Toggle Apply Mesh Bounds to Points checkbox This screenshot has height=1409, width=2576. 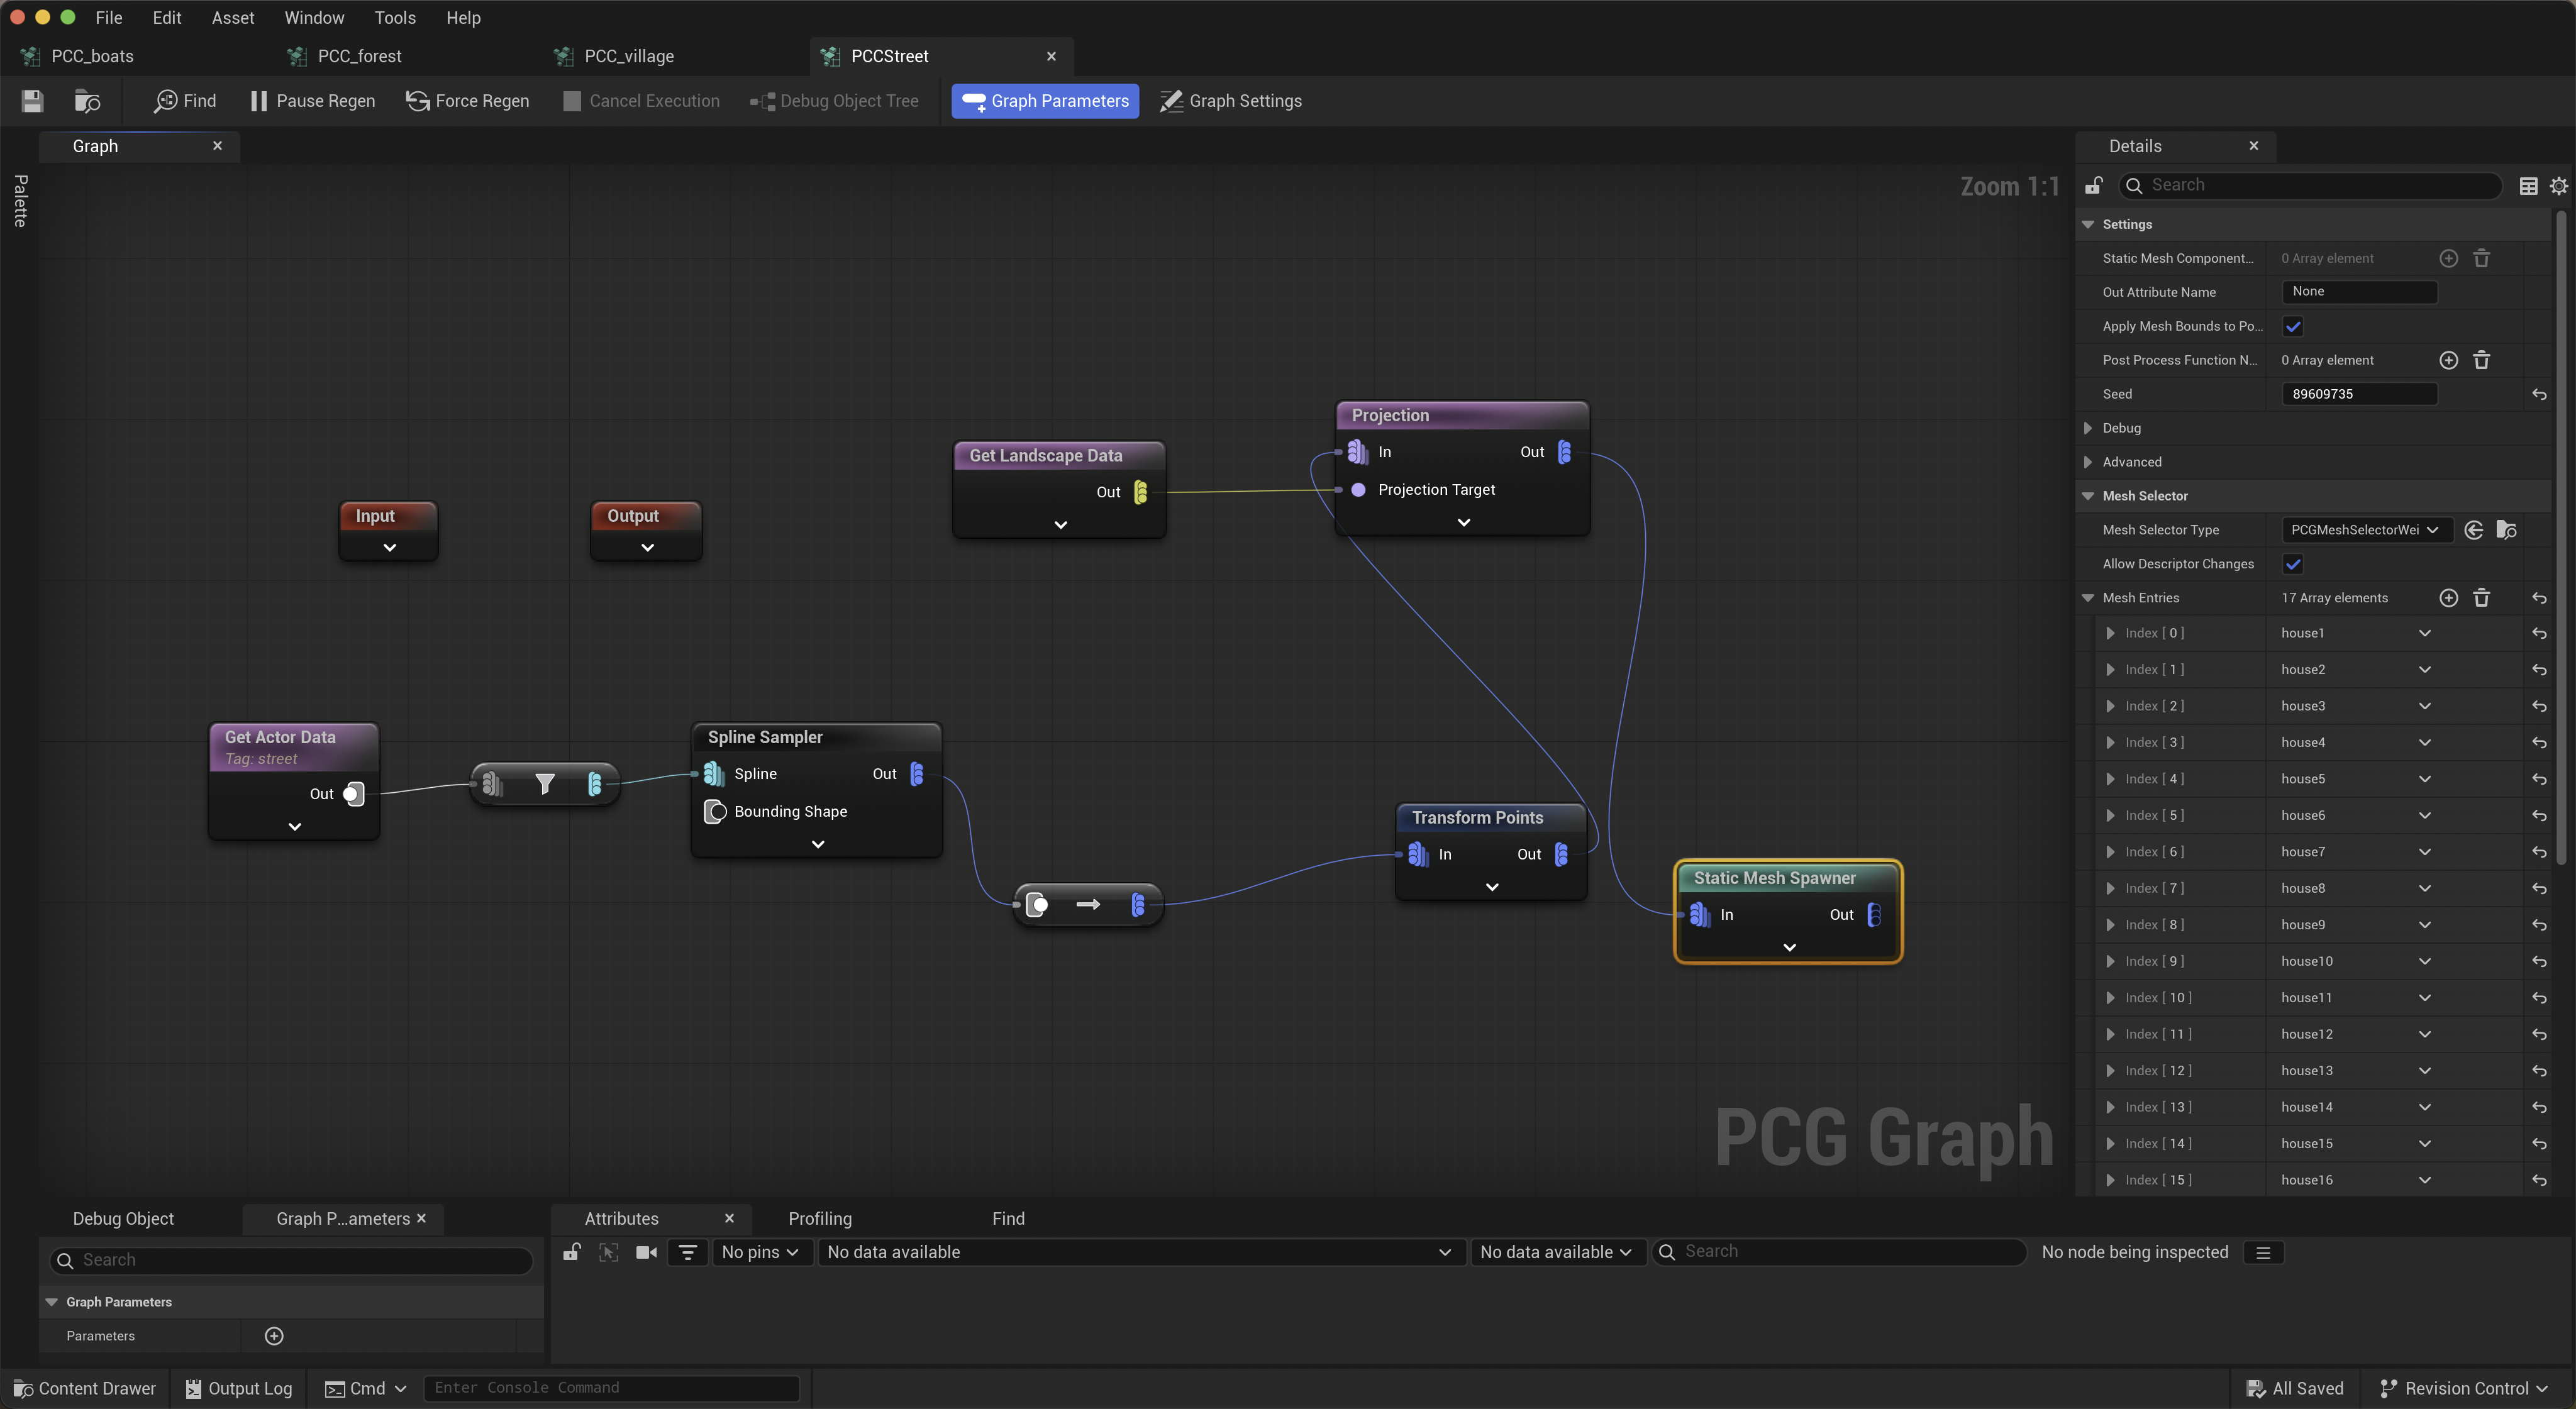point(2293,326)
